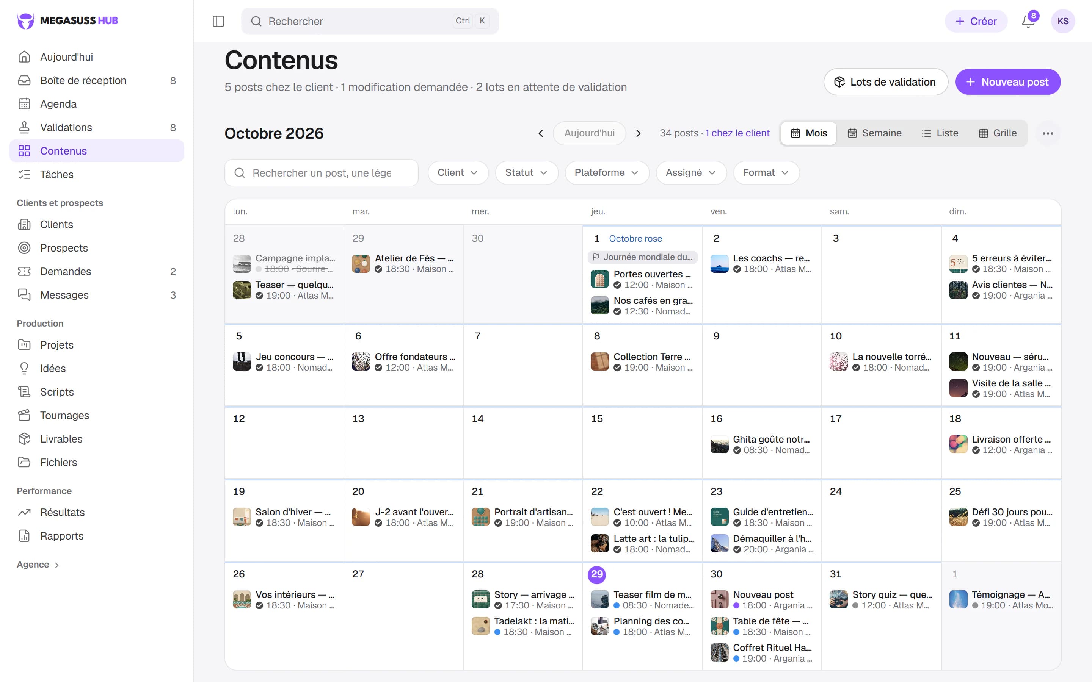
Task: Open Messages in sidebar
Action: coord(97,294)
